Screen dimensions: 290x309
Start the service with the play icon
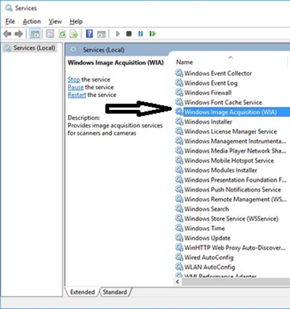coord(118,34)
